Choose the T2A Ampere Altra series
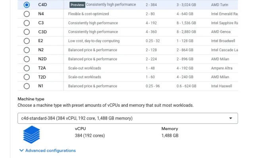Viewport: 258px width, 158px height. pos(27,68)
